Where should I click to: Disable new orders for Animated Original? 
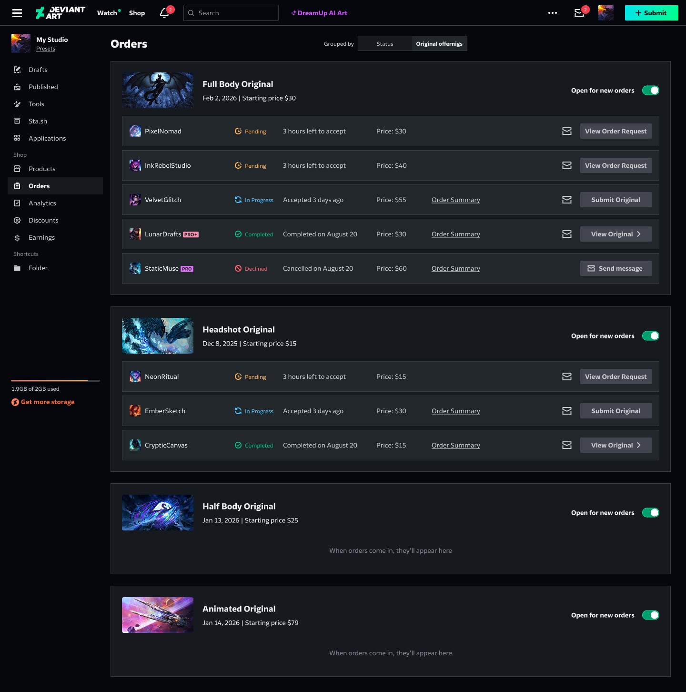651,615
